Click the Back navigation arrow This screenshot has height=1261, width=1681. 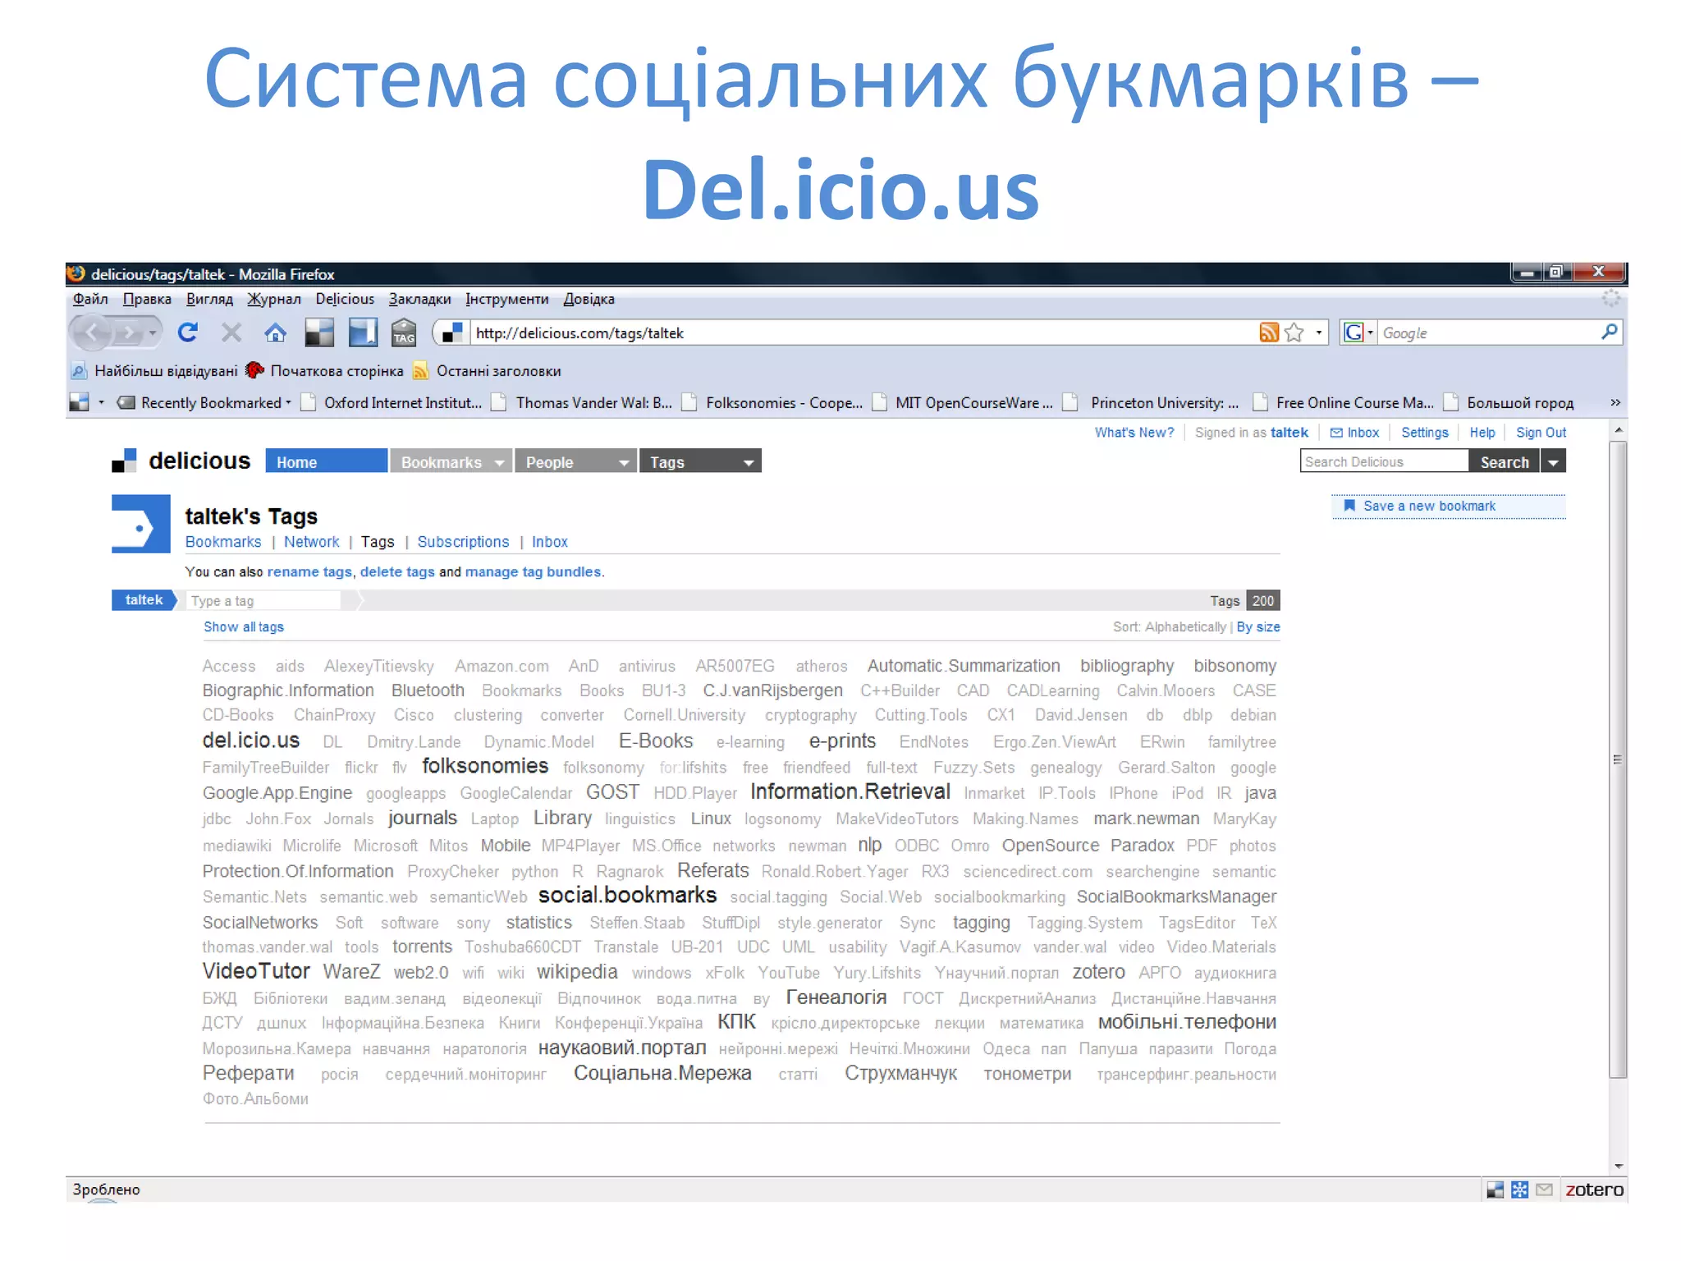[x=93, y=332]
